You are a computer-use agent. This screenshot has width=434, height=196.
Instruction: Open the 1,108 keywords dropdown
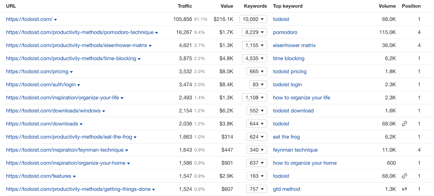coord(254,98)
